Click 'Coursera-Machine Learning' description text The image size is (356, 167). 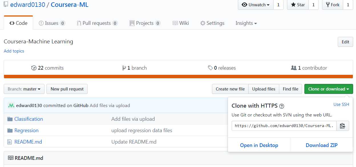(39, 42)
